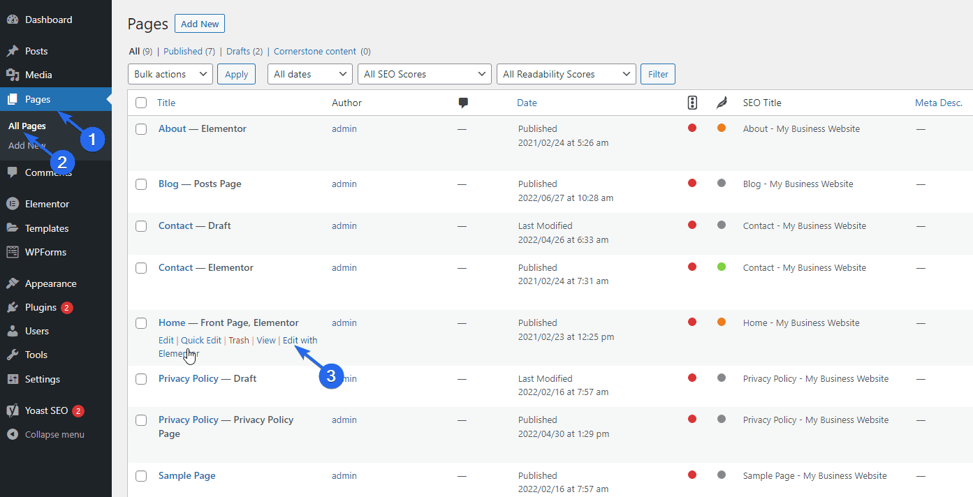Click the Posts pushpin icon
Image resolution: width=973 pixels, height=497 pixels.
coord(13,51)
